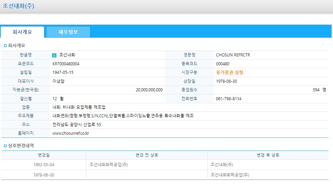Select the change date 1993-05-04
The width and height of the screenshot is (333, 184).
point(44,165)
